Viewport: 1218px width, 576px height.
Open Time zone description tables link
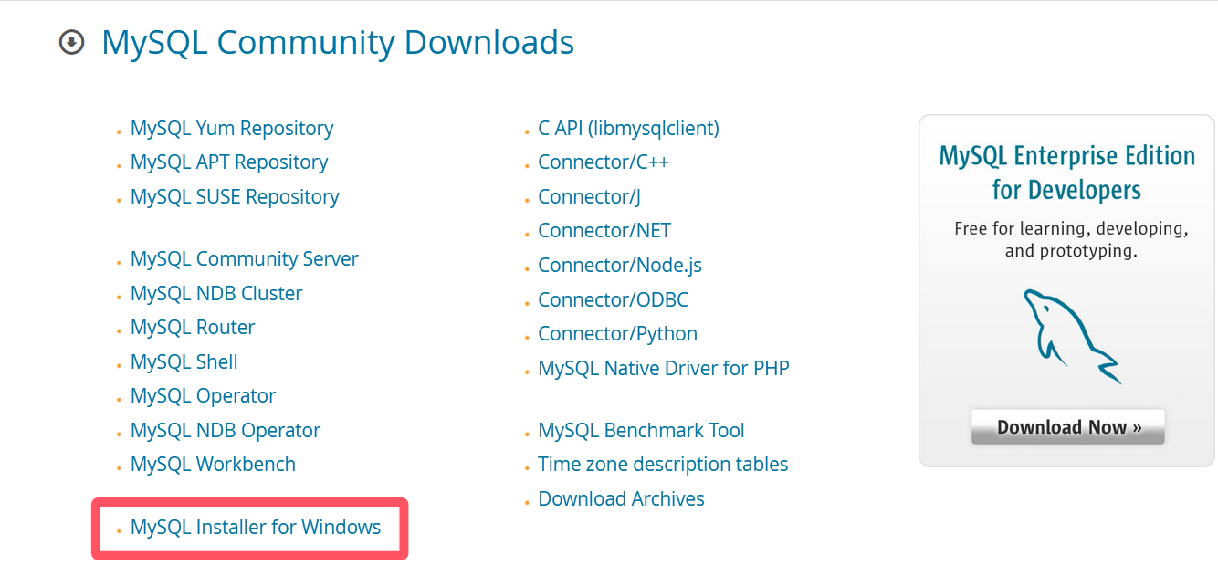coord(663,464)
